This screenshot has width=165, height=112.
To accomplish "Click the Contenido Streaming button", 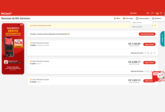I will tap(147, 34).
